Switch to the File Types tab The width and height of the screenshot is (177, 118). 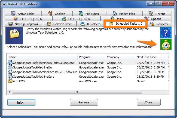point(89,14)
